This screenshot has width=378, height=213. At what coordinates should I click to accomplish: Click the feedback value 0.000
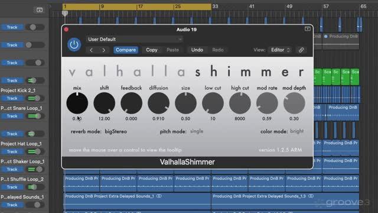[131, 118]
